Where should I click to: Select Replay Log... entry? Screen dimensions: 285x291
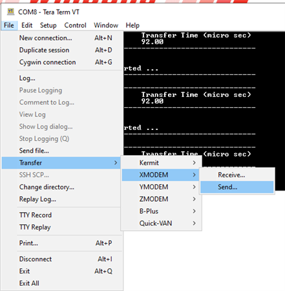pos(62,199)
